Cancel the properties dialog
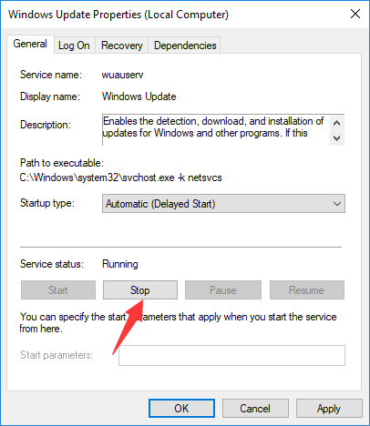Image resolution: width=370 pixels, height=426 pixels. (255, 409)
